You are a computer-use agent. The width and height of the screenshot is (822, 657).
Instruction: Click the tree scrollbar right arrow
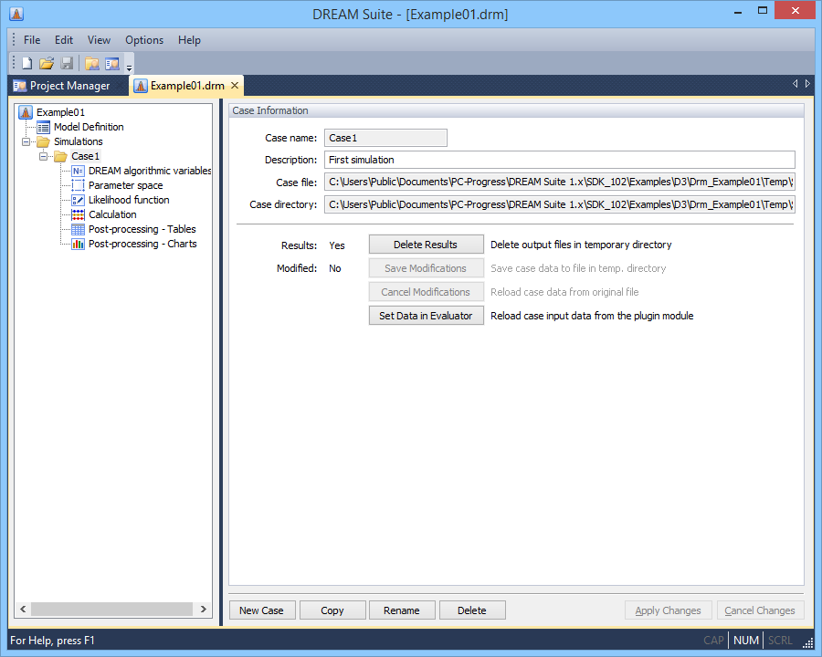click(204, 609)
